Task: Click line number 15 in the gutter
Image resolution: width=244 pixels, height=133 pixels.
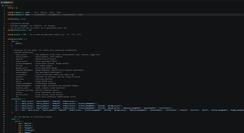Action: pos(4,39)
